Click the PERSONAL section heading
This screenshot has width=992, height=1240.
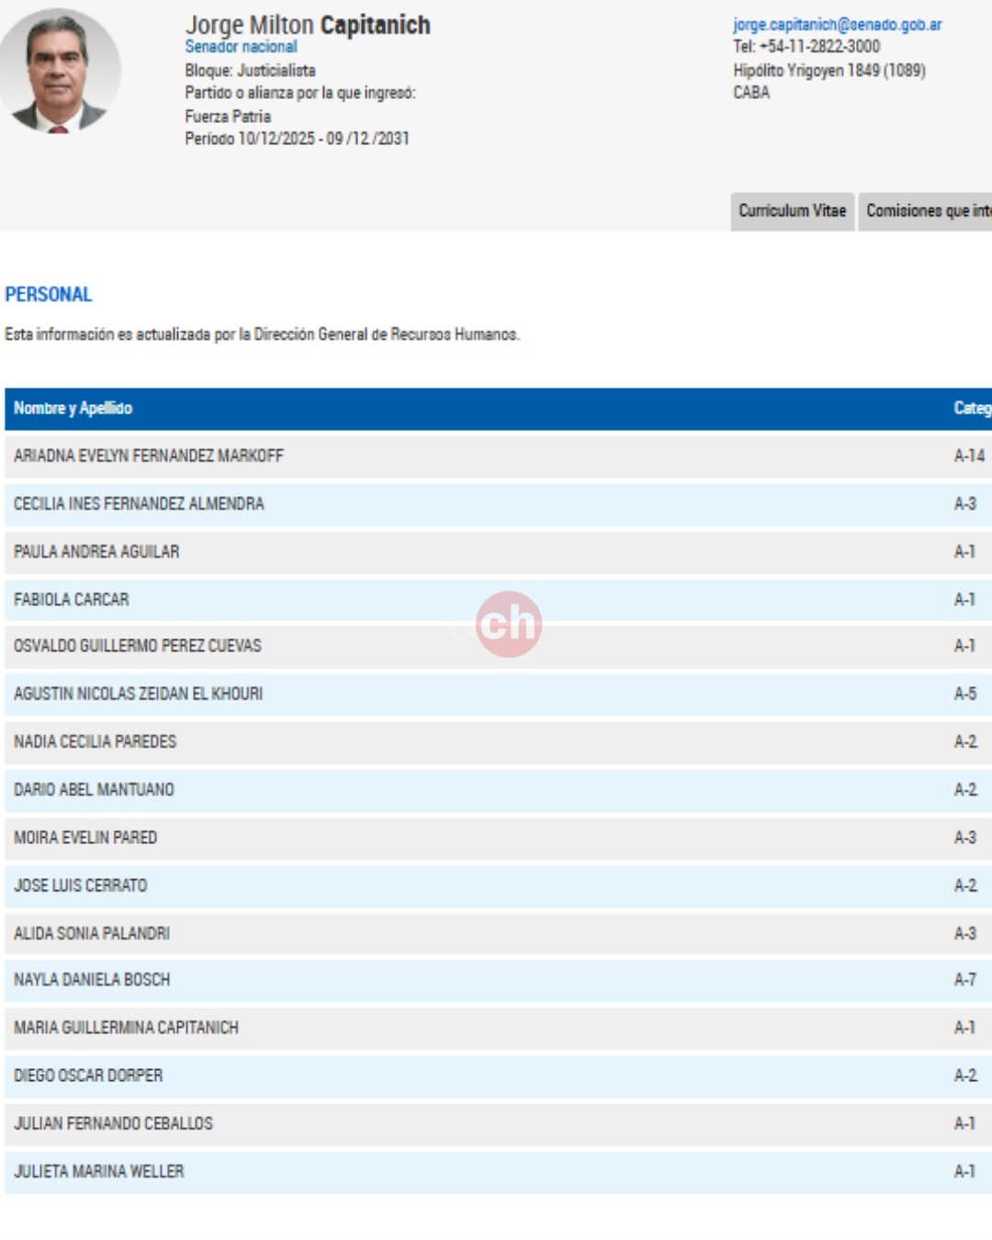49,295
